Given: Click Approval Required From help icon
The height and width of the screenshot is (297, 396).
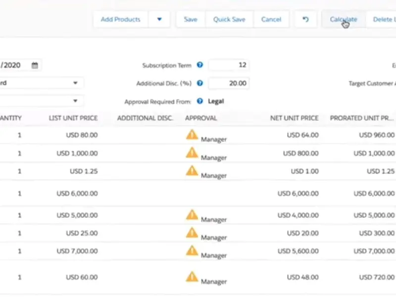Looking at the screenshot, I should [200, 101].
